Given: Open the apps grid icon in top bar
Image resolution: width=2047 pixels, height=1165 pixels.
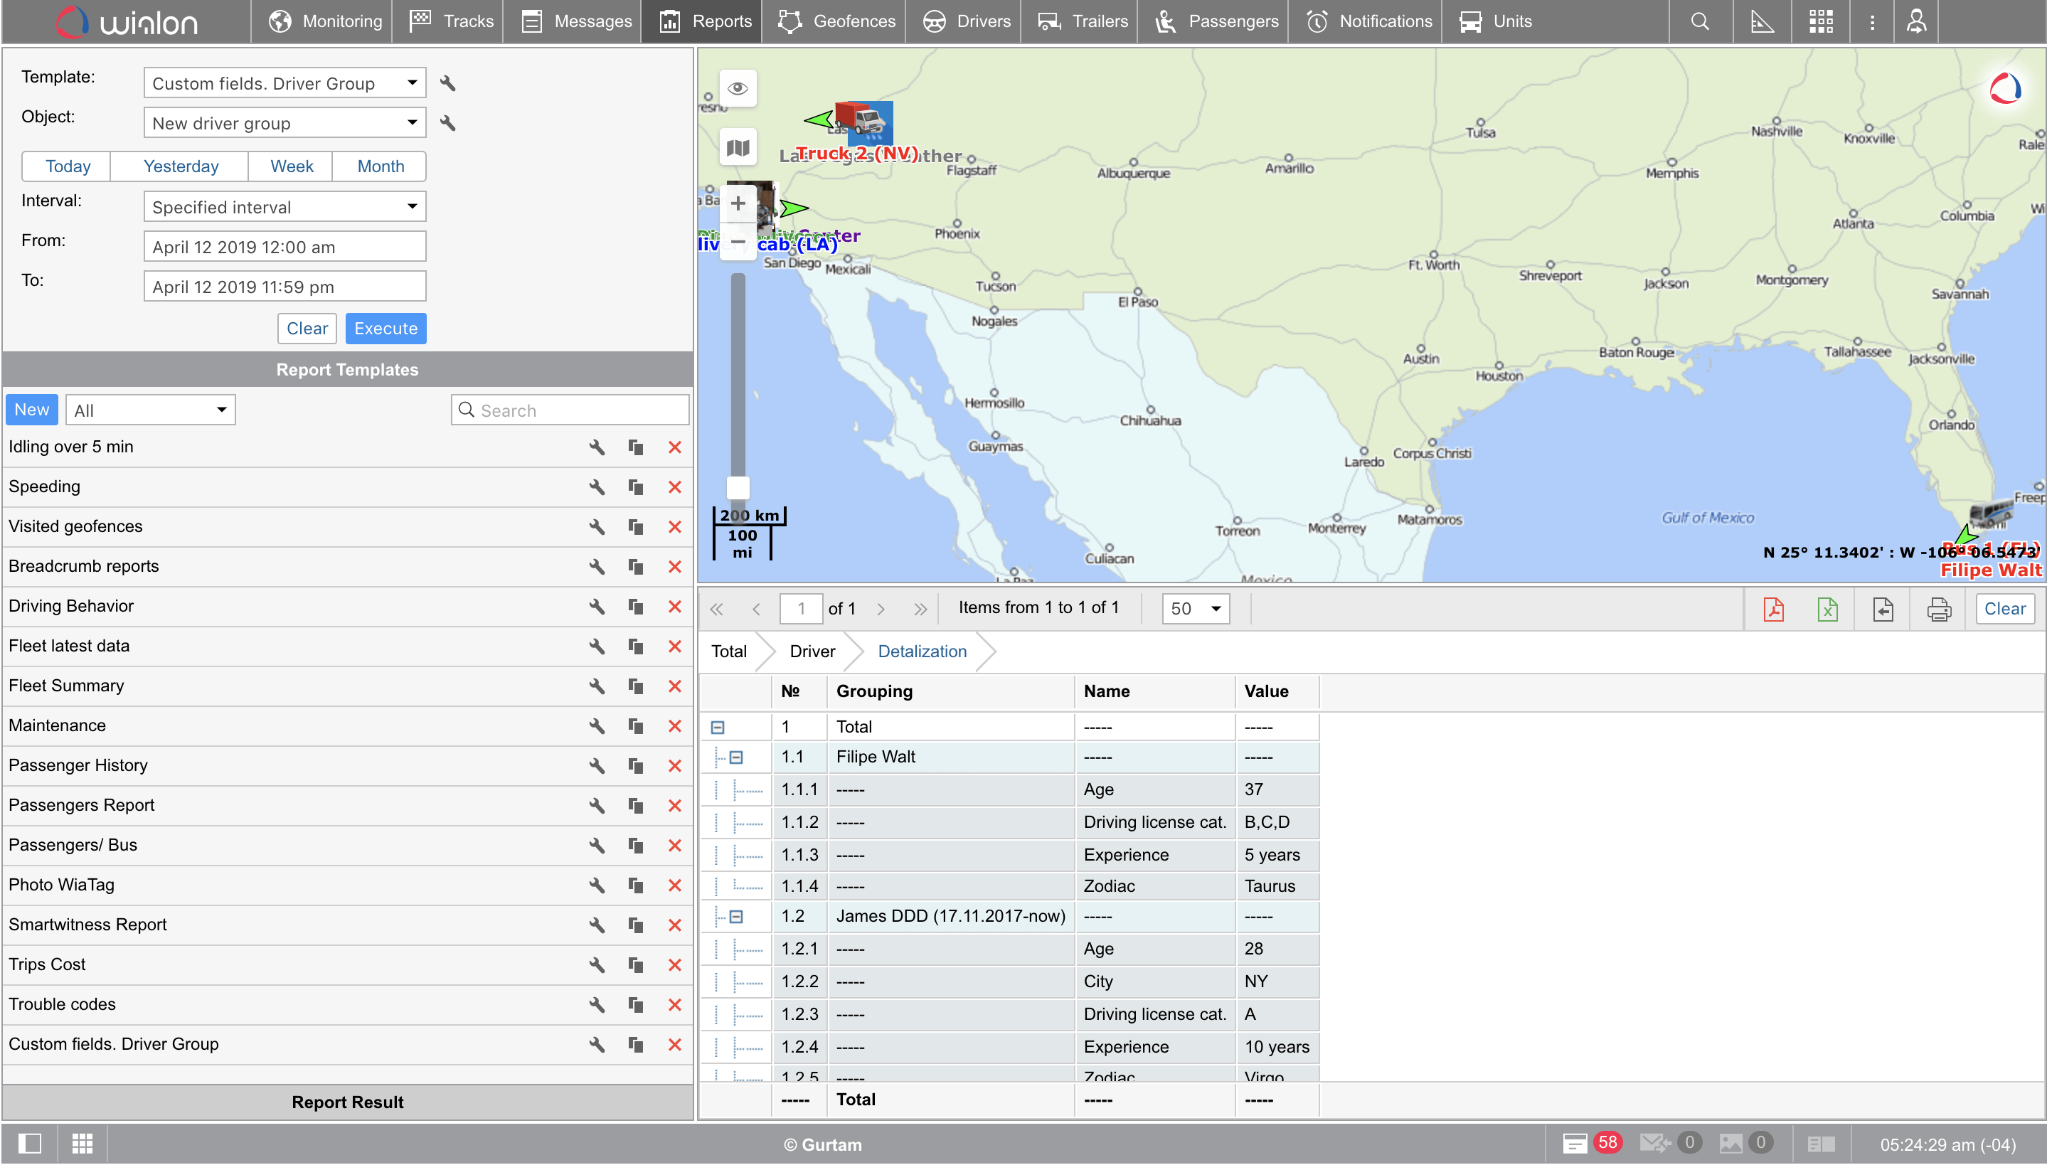Looking at the screenshot, I should pos(1821,21).
